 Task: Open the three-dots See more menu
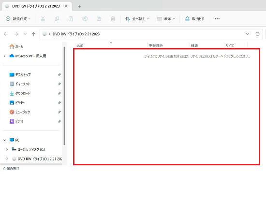217,19
